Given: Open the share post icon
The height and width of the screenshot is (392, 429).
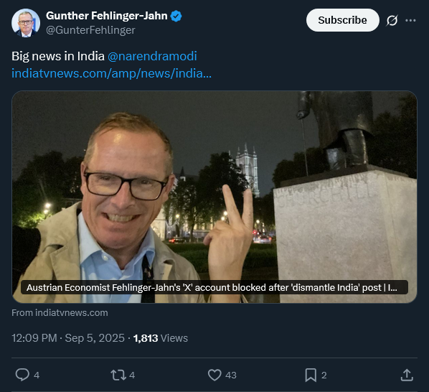Looking at the screenshot, I should click(x=407, y=375).
